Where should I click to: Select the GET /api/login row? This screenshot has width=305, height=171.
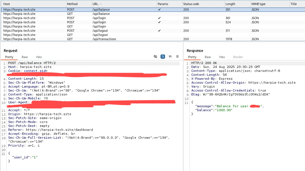click(153, 26)
